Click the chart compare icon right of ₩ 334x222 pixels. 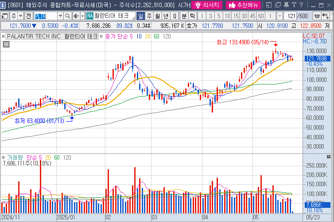[x=326, y=16]
